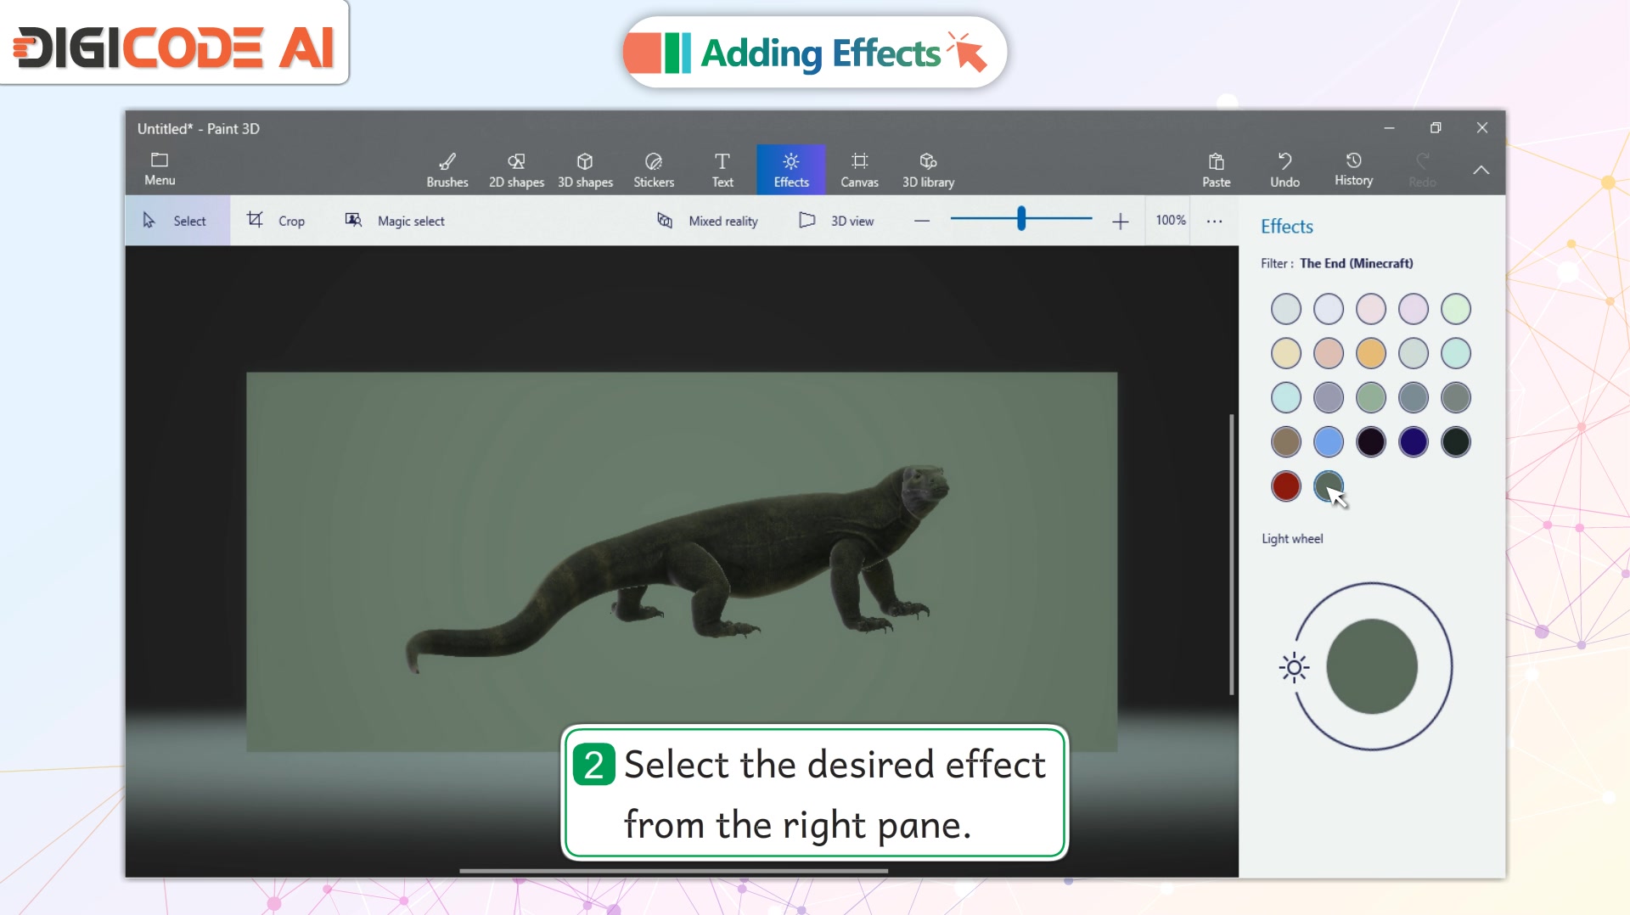Open the 3D library
The height and width of the screenshot is (915, 1630).
point(928,170)
